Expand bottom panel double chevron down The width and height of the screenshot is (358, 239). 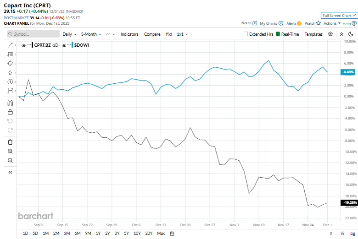coord(331,234)
